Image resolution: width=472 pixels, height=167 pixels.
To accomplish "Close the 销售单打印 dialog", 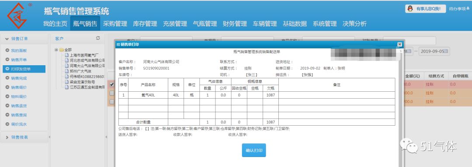I will [x=399, y=44].
